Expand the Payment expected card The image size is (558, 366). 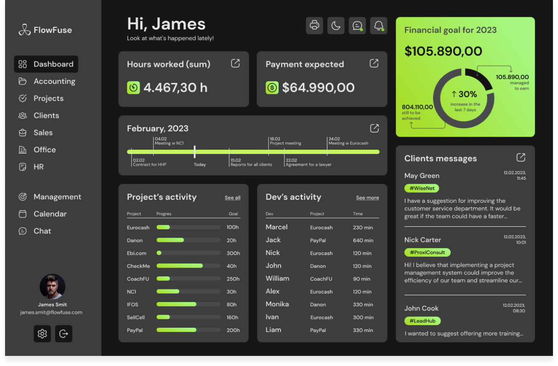point(374,64)
